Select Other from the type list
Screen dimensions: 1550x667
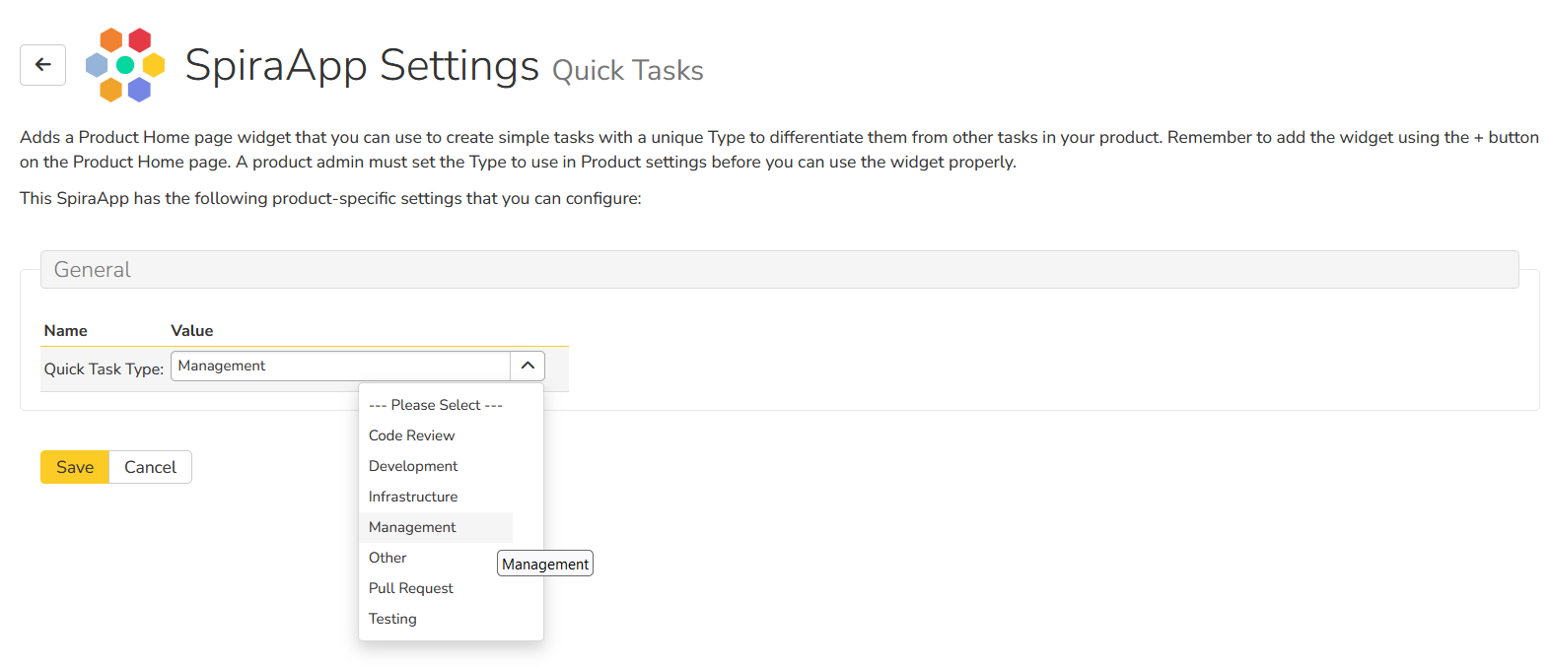click(387, 558)
